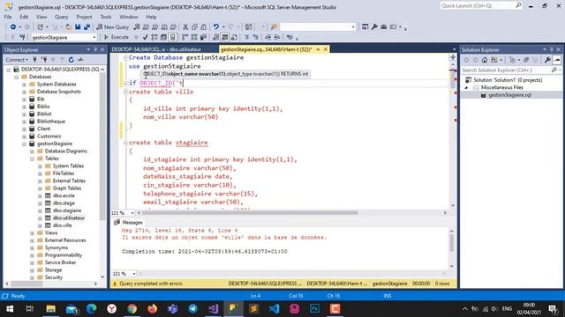Image resolution: width=565 pixels, height=317 pixels.
Task: Click the Home icon in Solution Explorer
Action: [x=485, y=60]
